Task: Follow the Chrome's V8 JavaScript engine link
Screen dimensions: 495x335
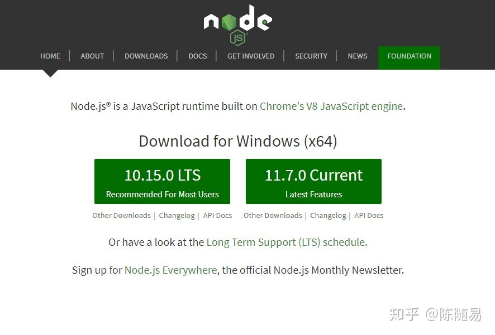Action: coord(331,106)
